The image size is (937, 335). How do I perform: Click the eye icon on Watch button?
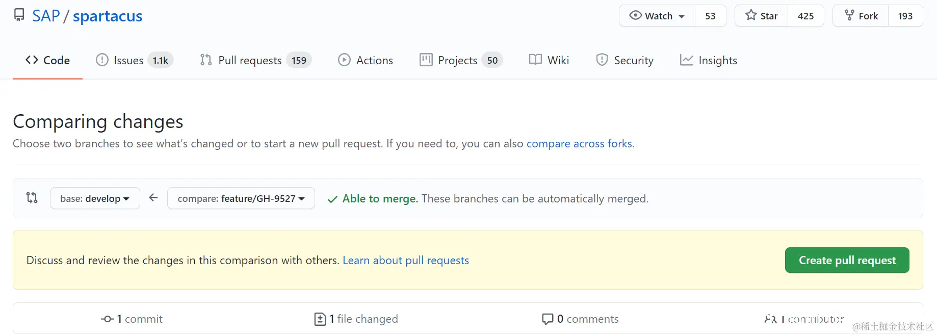tap(635, 15)
